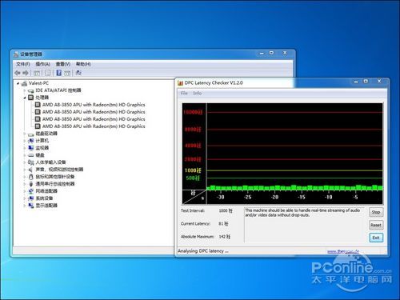
Task: Expand the 显示适配器 node
Action: tap(25, 206)
